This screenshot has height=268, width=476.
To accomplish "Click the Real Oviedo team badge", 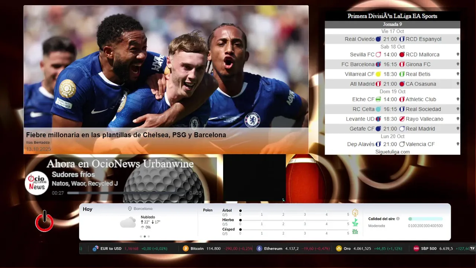I will pos(378,39).
